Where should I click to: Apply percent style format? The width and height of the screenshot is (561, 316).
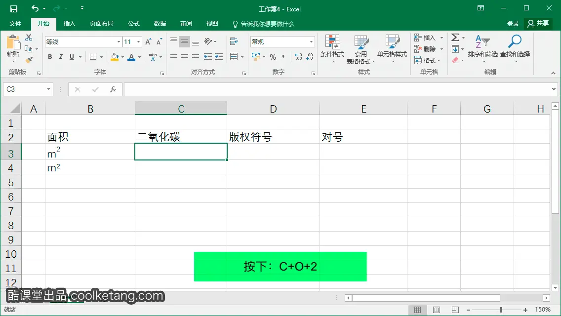(273, 57)
